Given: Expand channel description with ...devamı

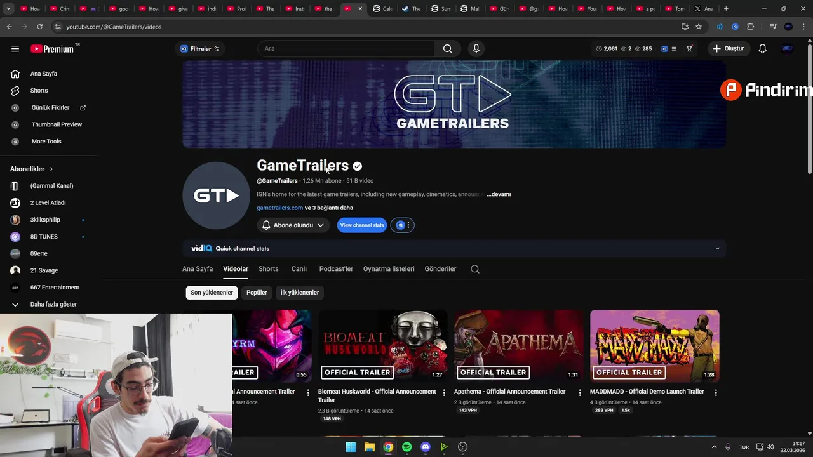Looking at the screenshot, I should point(499,194).
